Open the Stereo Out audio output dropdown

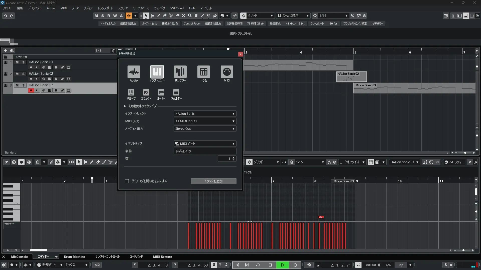[x=205, y=129]
